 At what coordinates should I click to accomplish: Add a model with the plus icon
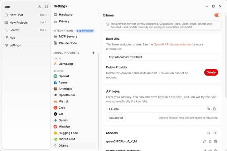point(216,133)
